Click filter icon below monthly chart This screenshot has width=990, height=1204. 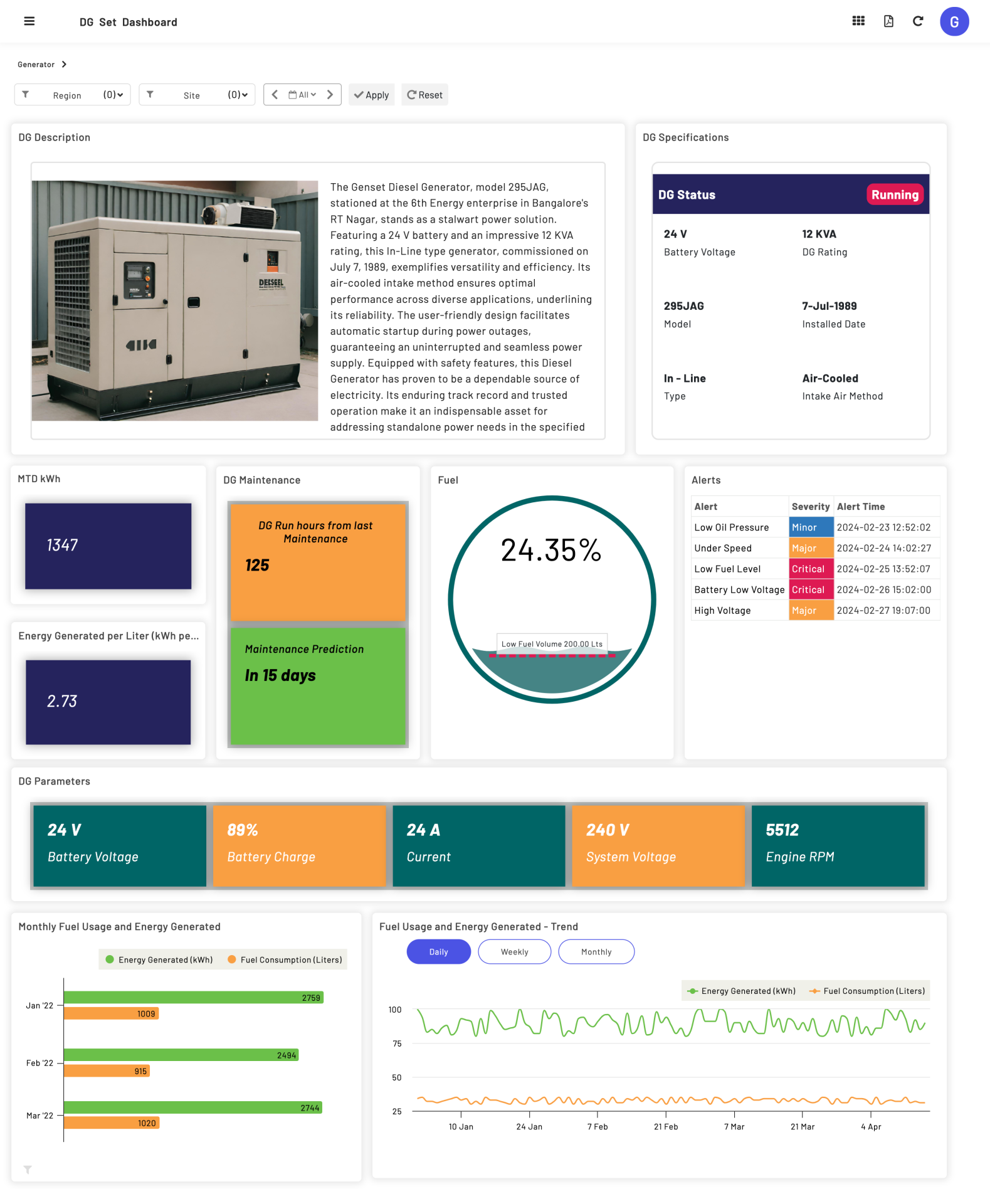tap(28, 1170)
